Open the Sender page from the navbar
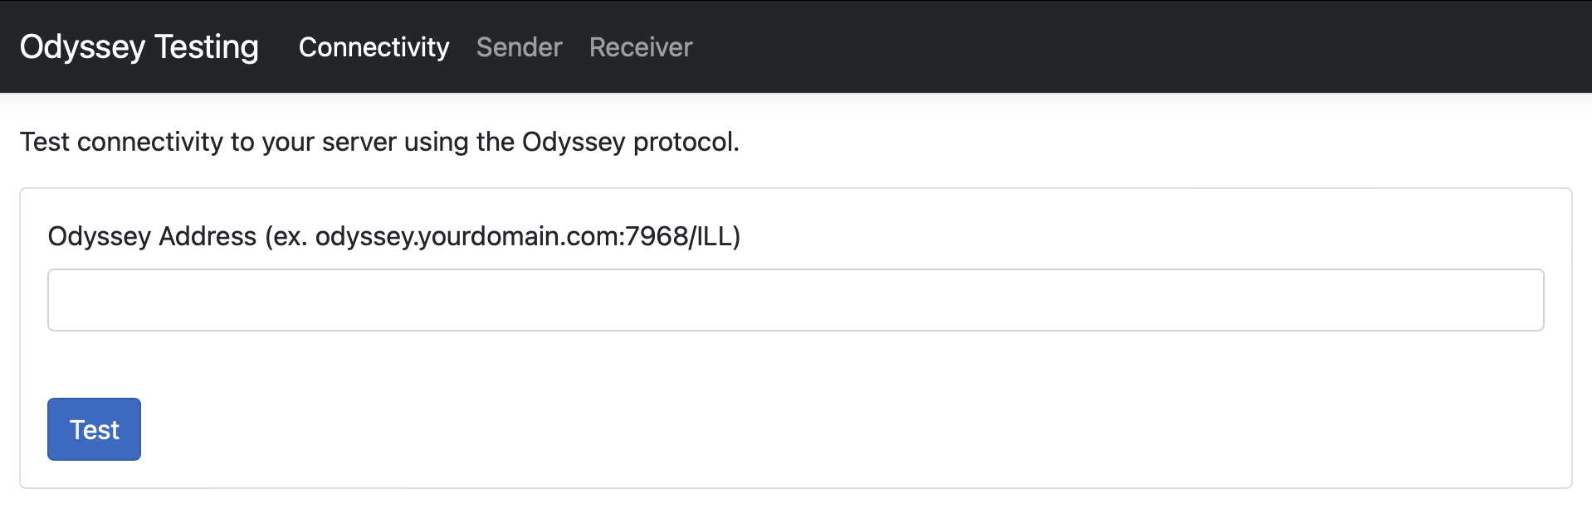Image resolution: width=1592 pixels, height=532 pixels. coord(519,47)
